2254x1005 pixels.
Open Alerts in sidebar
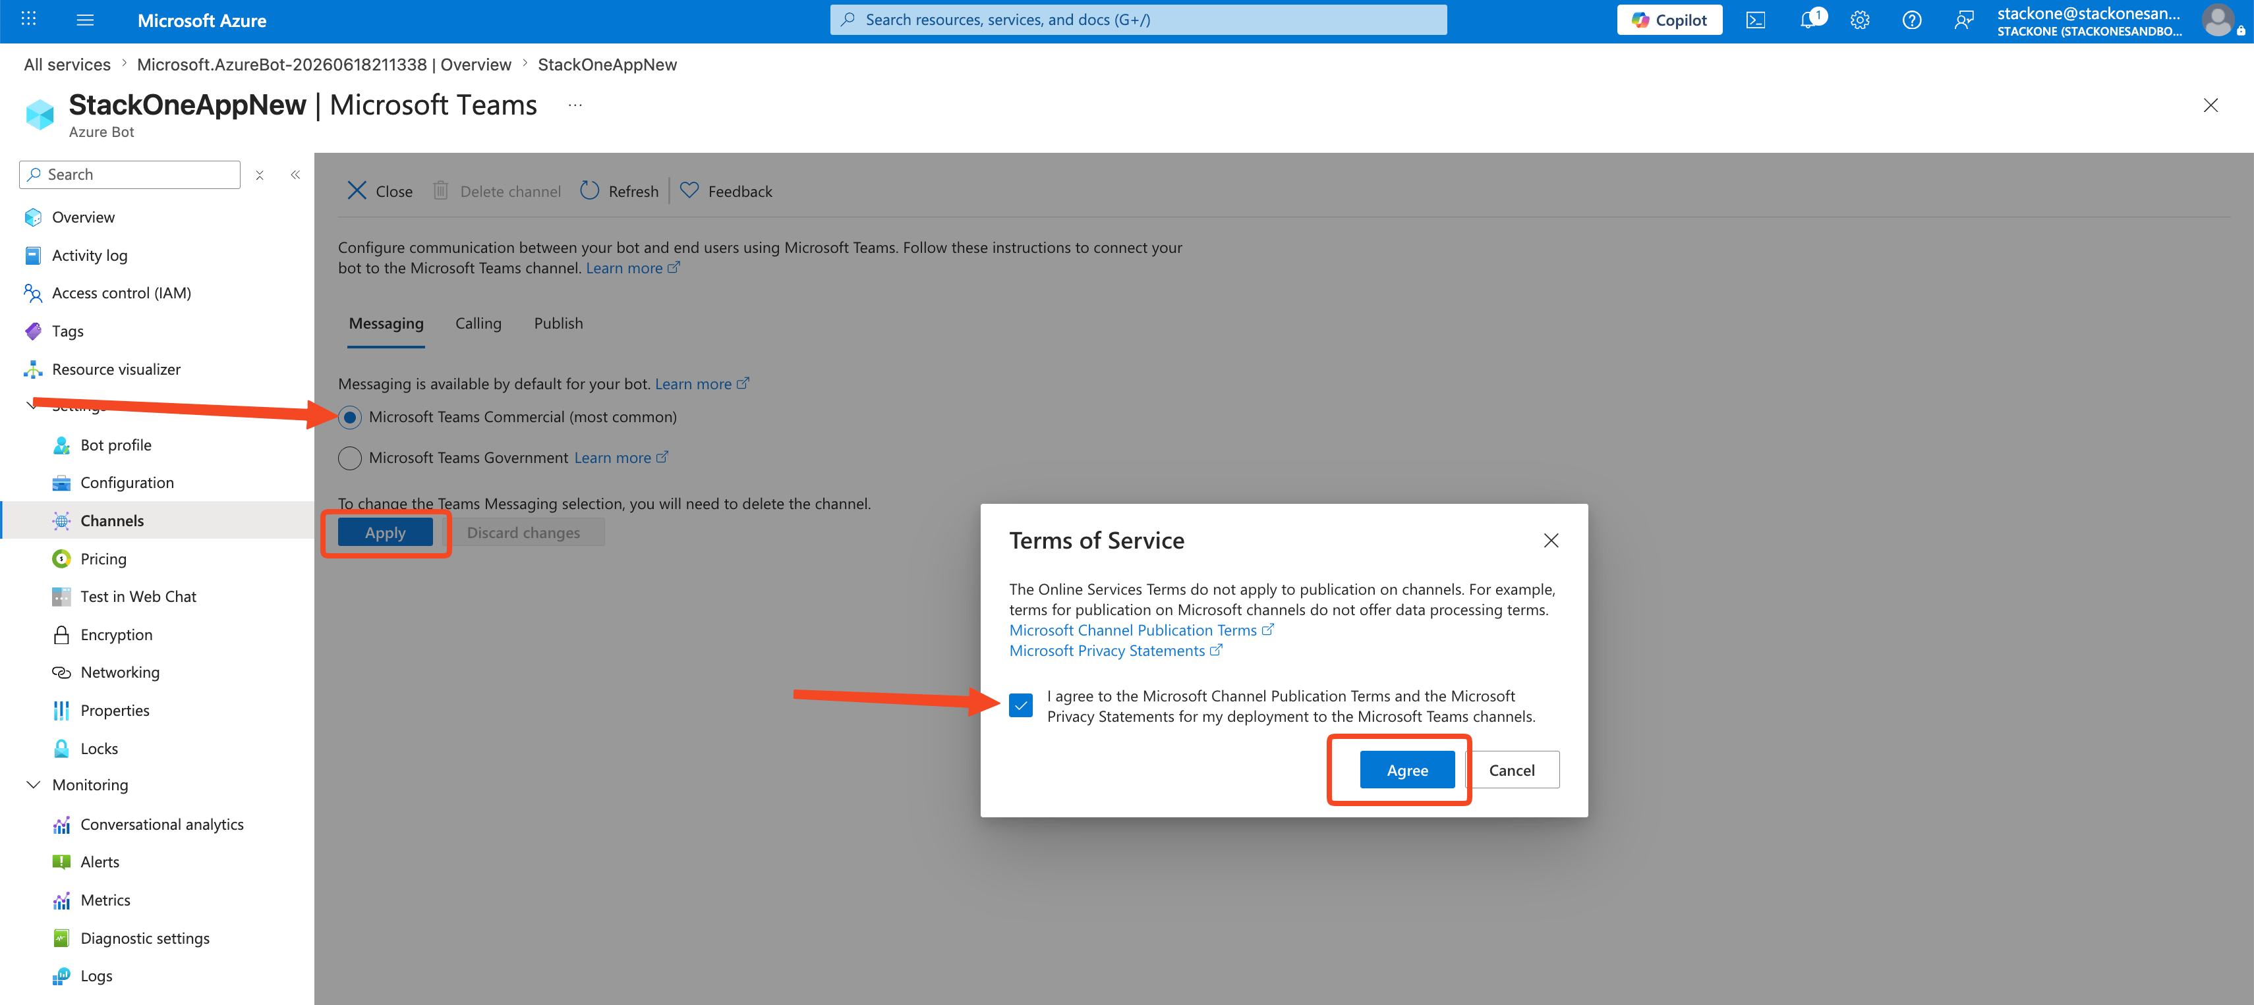point(100,863)
